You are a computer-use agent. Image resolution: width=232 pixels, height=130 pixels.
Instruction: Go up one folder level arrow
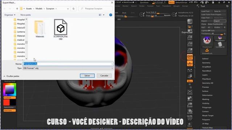17,9
